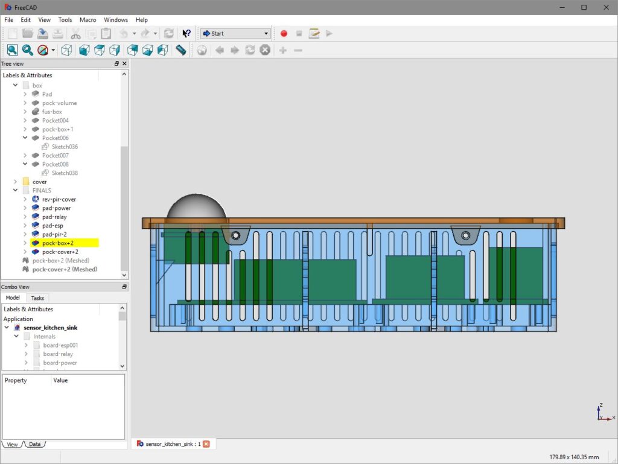Image resolution: width=618 pixels, height=464 pixels.
Task: Open a file with the folder icon
Action: tap(28, 33)
